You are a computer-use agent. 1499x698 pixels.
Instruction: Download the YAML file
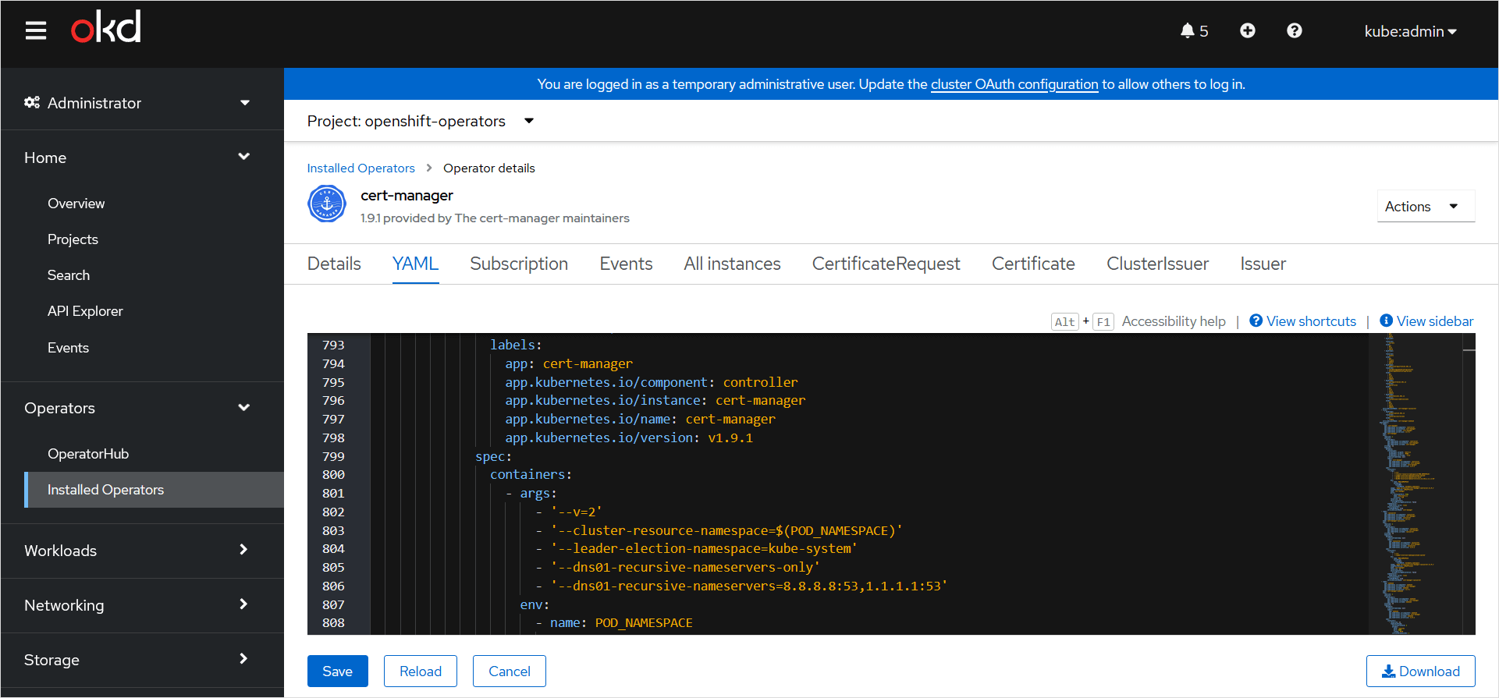(x=1421, y=671)
